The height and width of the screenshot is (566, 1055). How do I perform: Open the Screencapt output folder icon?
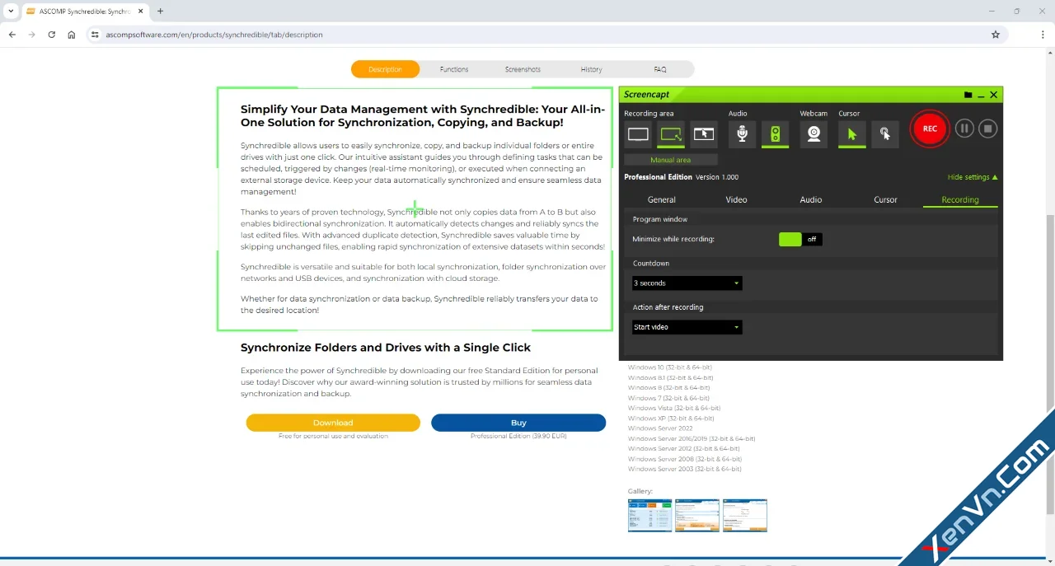[968, 95]
